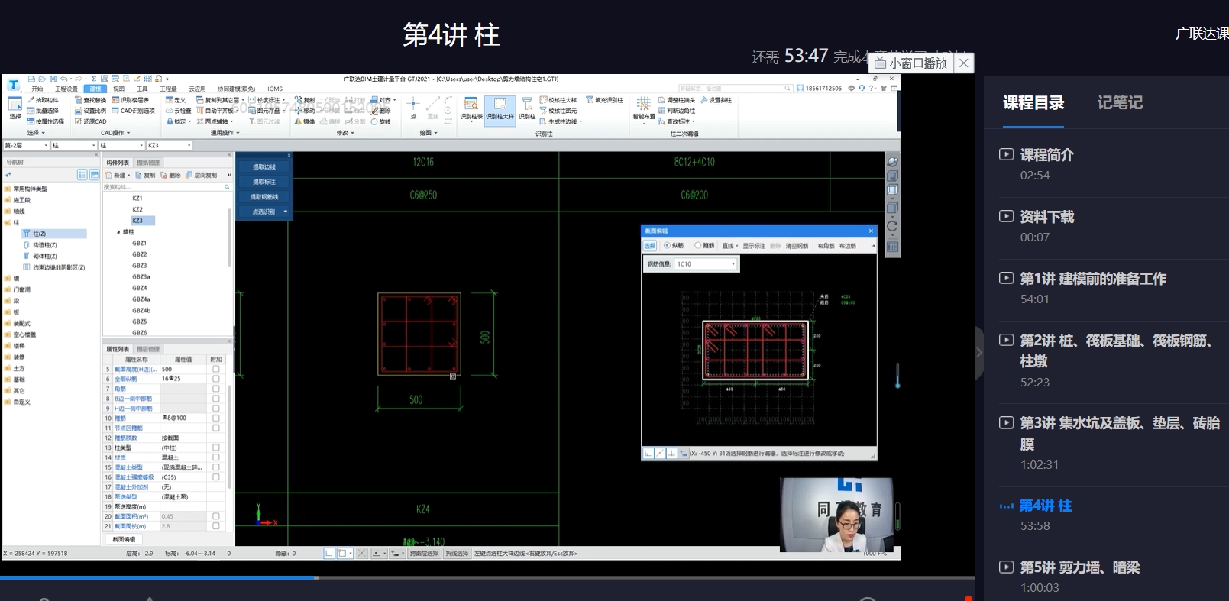Expand the 点选识别 dropdown arrow
The height and width of the screenshot is (601, 1229).
tap(286, 212)
